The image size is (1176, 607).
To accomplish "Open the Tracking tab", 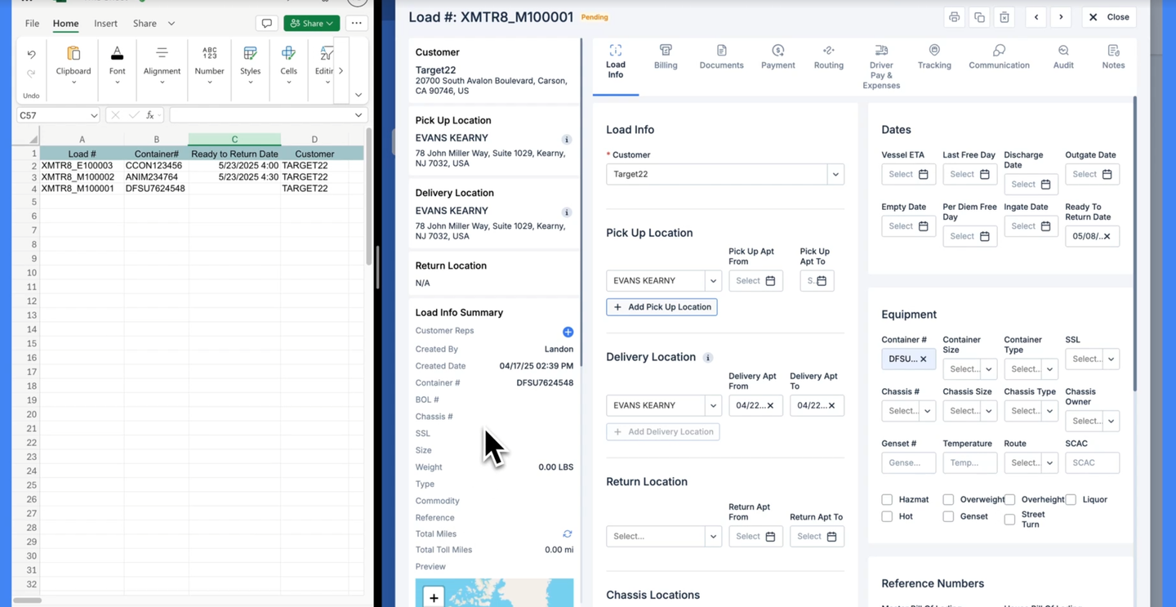I will click(x=934, y=57).
